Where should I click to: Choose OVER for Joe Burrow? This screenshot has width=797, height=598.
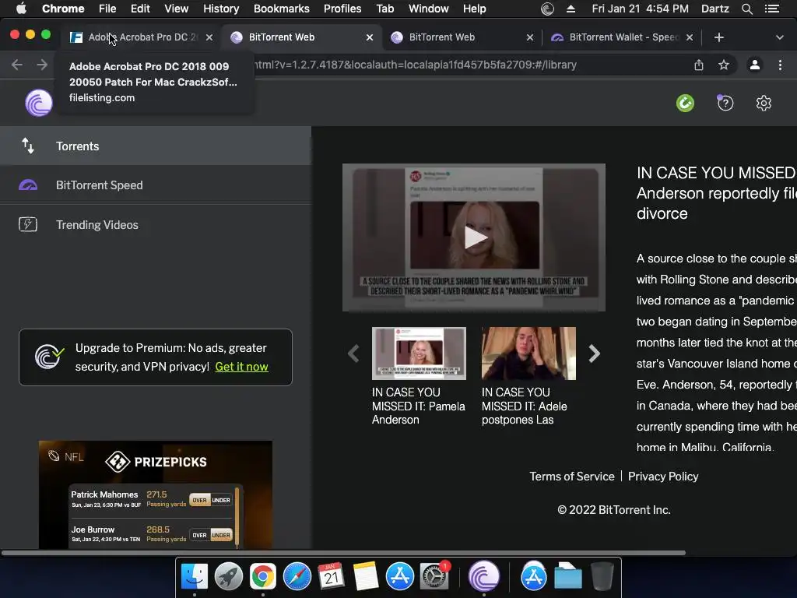(x=199, y=535)
